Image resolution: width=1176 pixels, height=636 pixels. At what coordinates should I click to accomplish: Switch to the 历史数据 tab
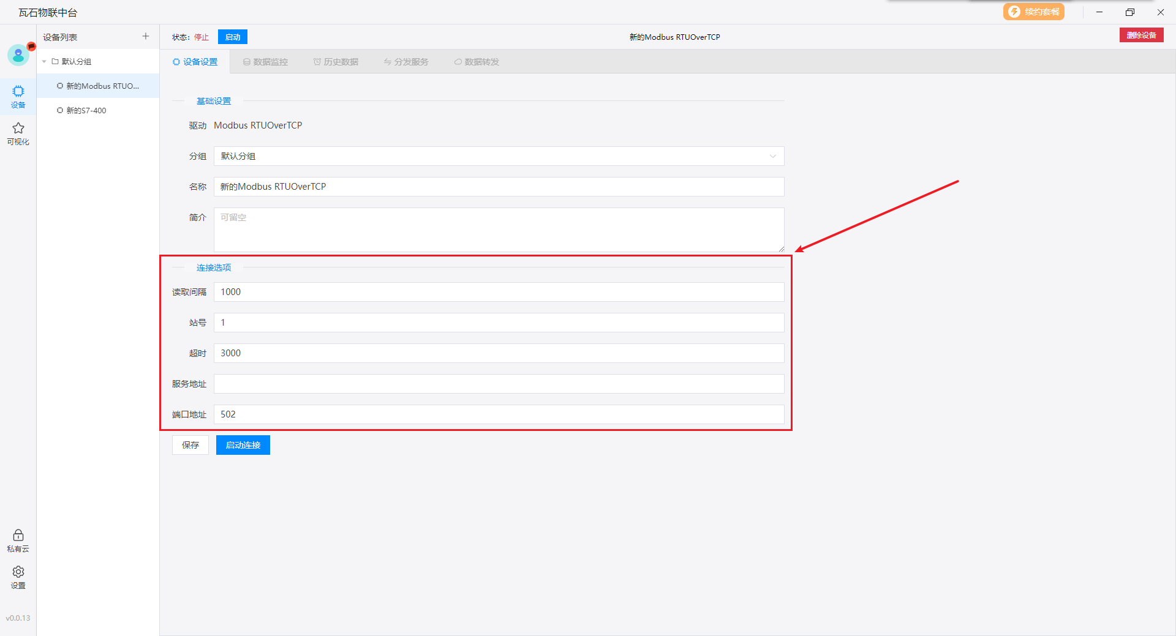point(336,62)
